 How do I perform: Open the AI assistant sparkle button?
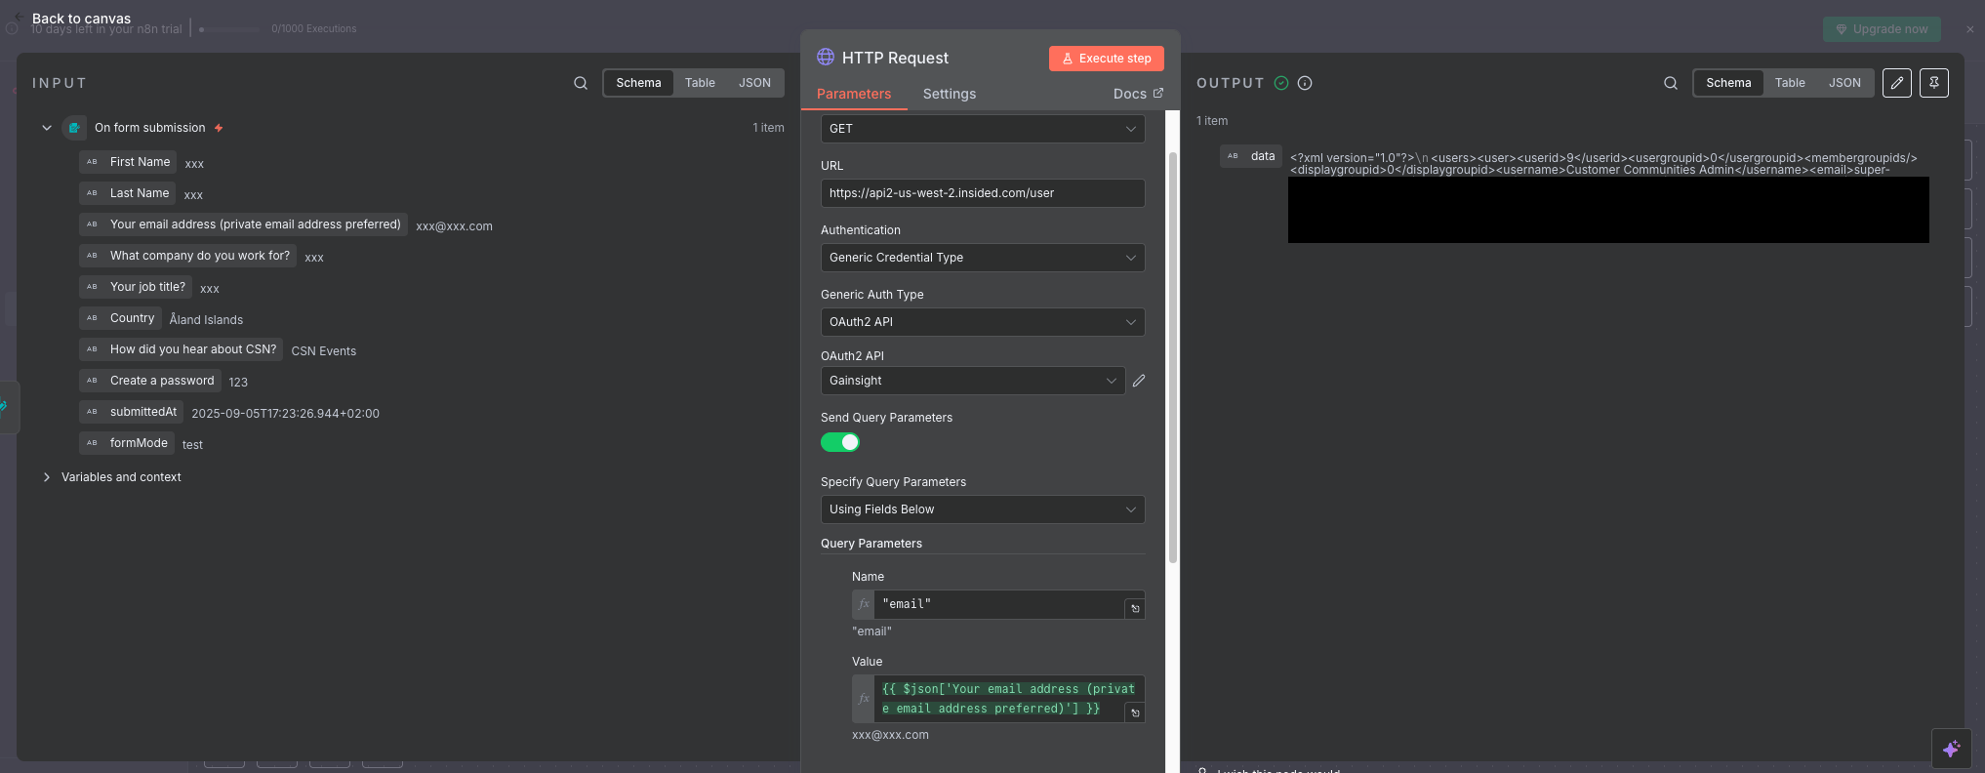pyautogui.click(x=1951, y=749)
